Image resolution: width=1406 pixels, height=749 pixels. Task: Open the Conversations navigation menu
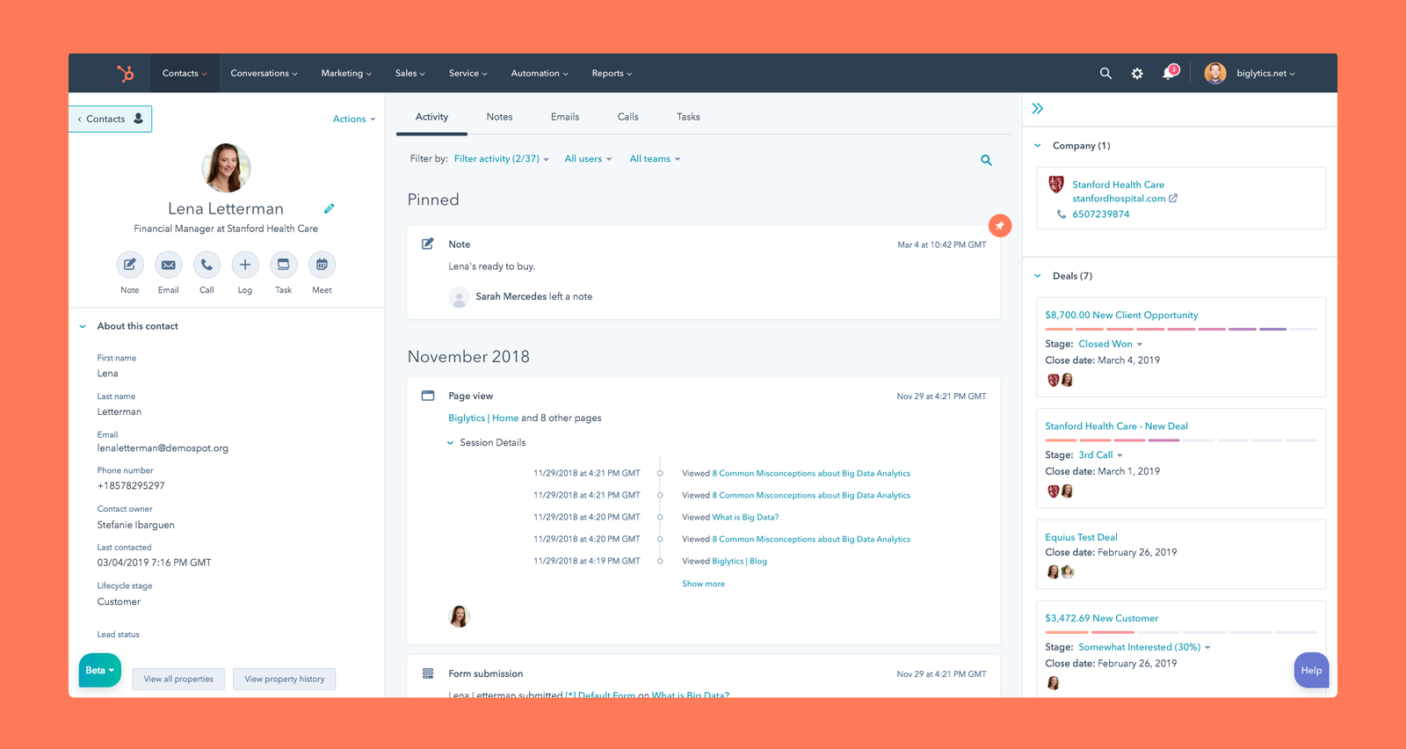tap(264, 74)
